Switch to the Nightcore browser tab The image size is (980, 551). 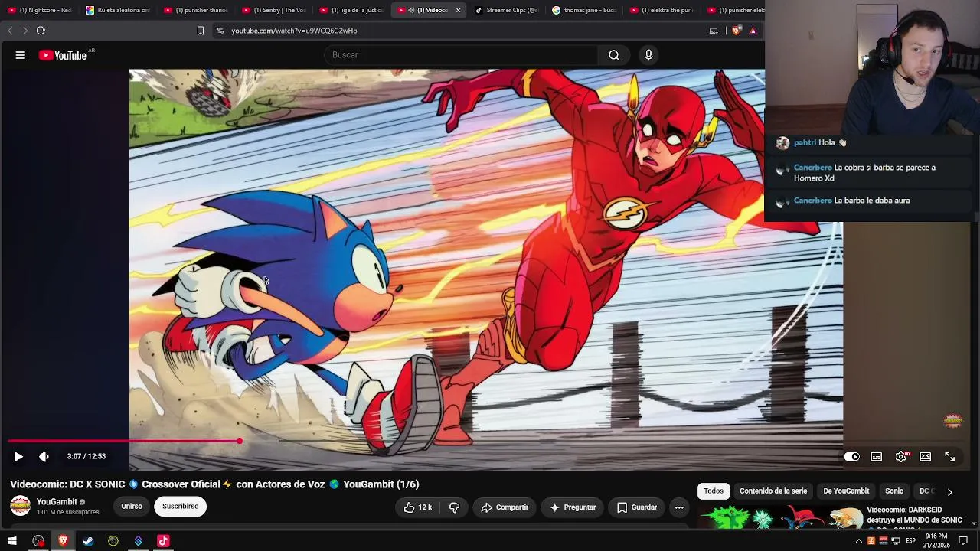(39, 10)
